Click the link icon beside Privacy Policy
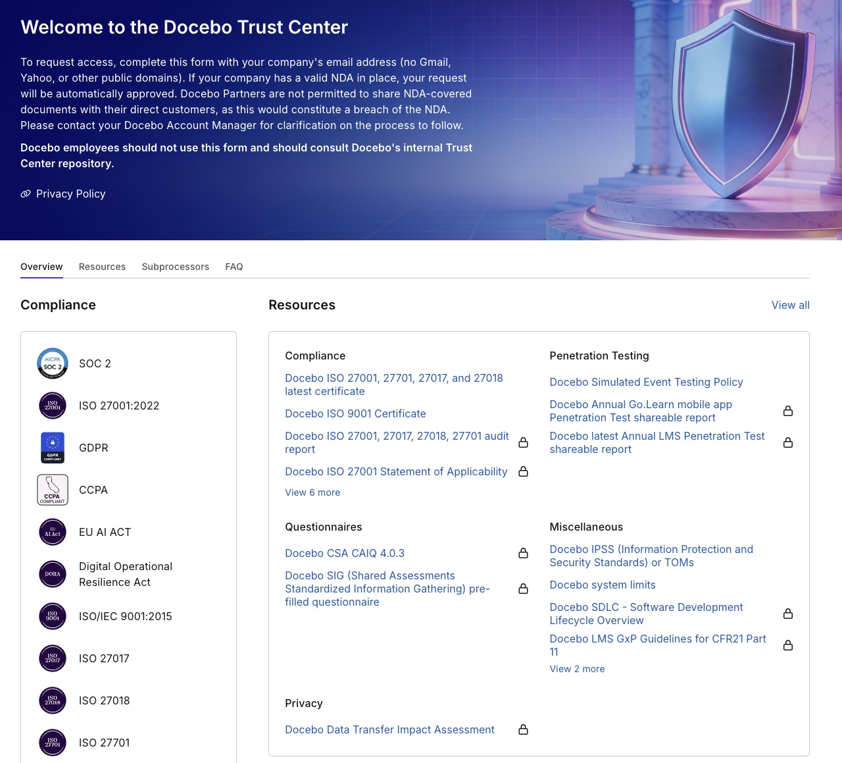The width and height of the screenshot is (842, 763). tap(26, 194)
